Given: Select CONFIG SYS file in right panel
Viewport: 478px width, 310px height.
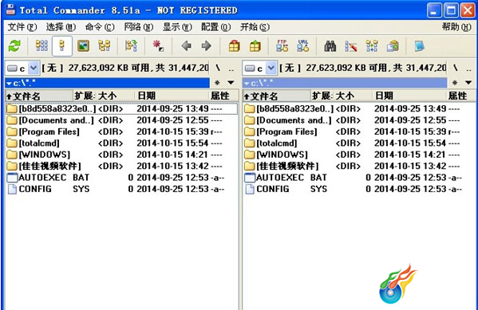Looking at the screenshot, I should (359, 189).
